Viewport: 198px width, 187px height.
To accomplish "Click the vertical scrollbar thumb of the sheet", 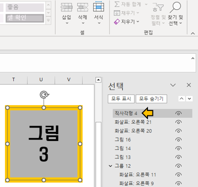I will tap(99, 154).
